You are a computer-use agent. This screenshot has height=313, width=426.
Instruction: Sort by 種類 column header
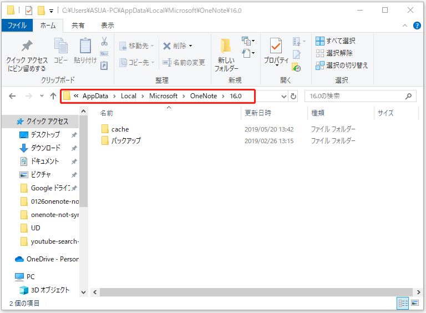pos(318,113)
